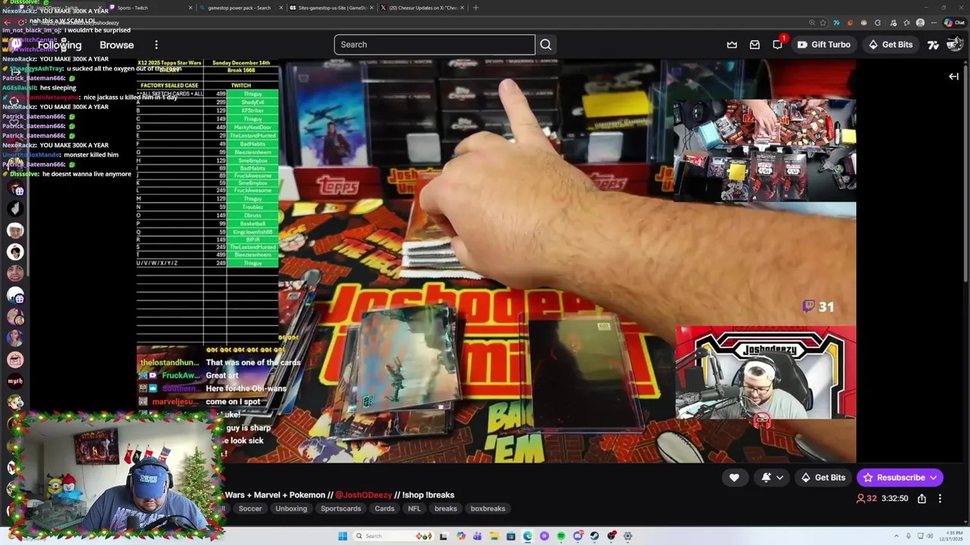This screenshot has height=545, width=970.
Task: Select the Unboxing tag
Action: [x=291, y=509]
